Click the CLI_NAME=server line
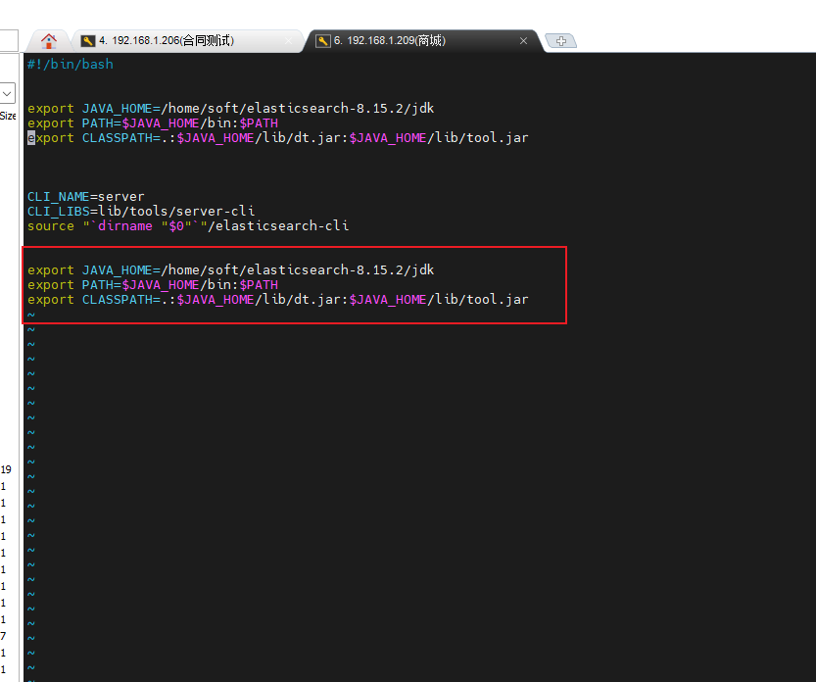 [x=86, y=196]
